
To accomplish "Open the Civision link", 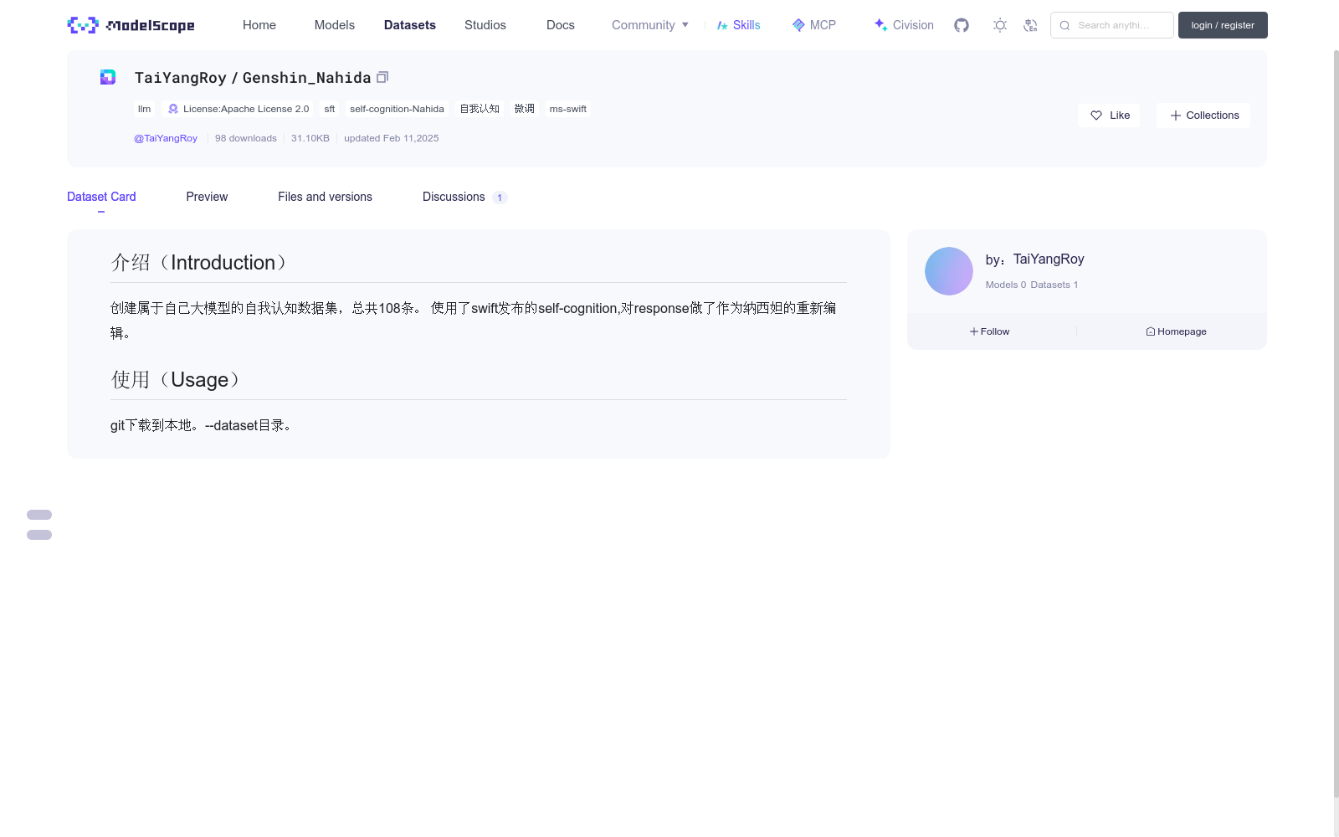I will tap(904, 25).
